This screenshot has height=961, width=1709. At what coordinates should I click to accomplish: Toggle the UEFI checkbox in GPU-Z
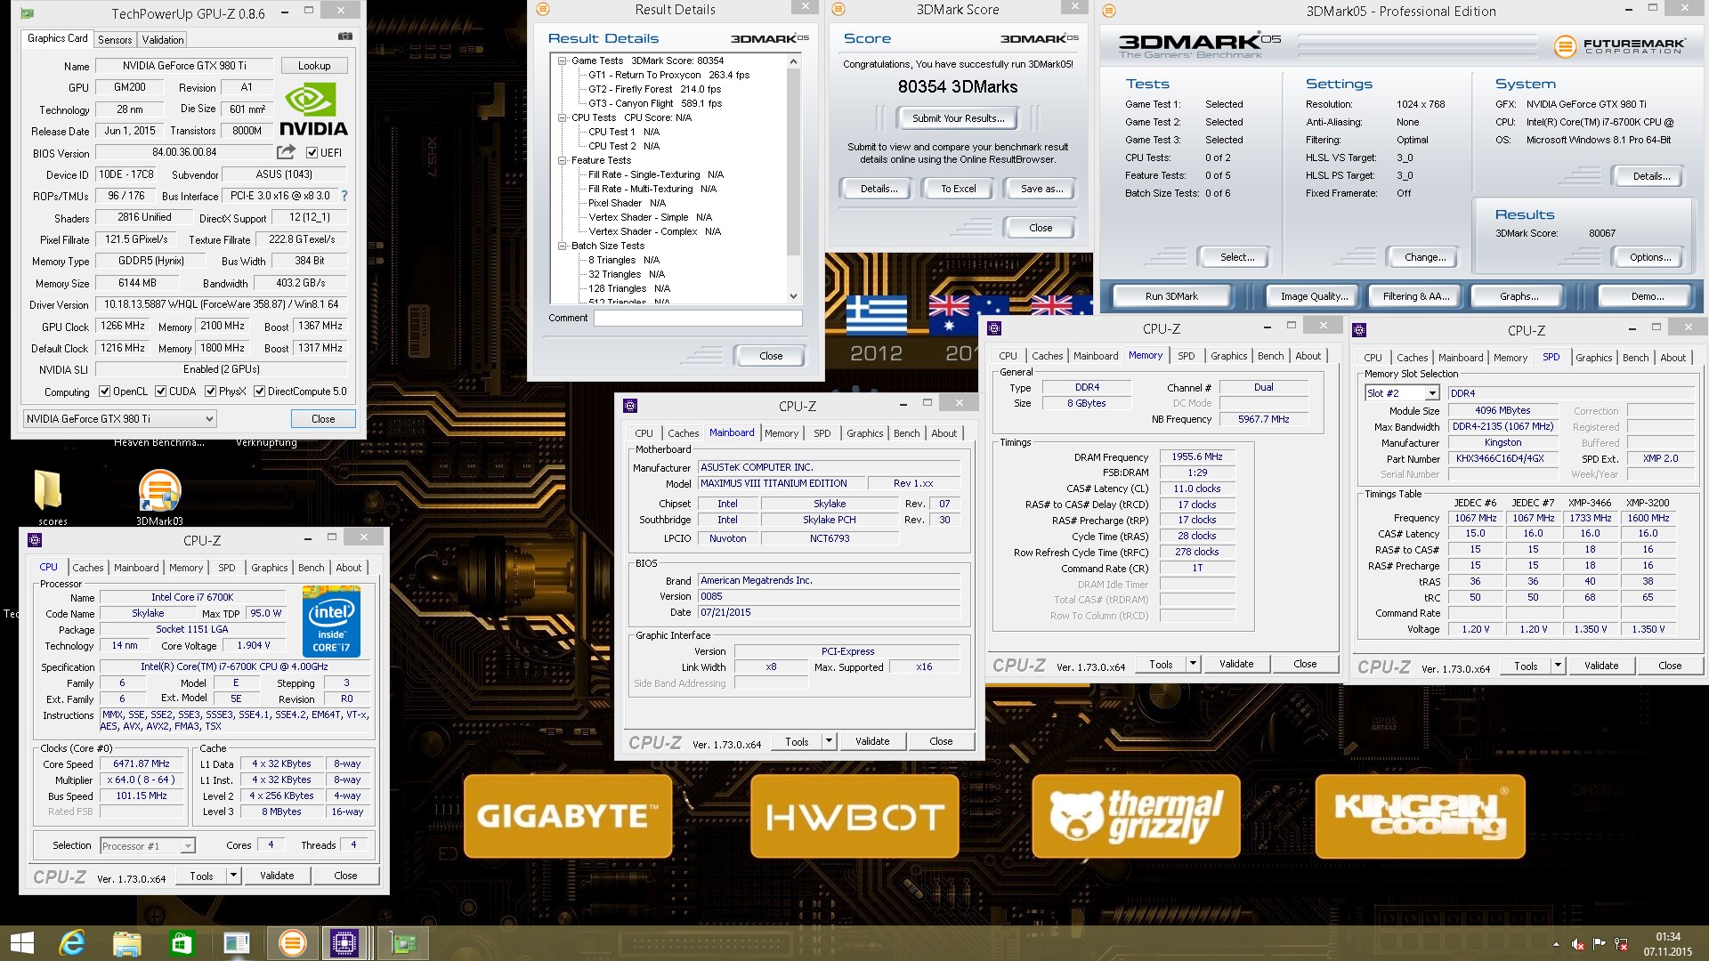(x=312, y=153)
